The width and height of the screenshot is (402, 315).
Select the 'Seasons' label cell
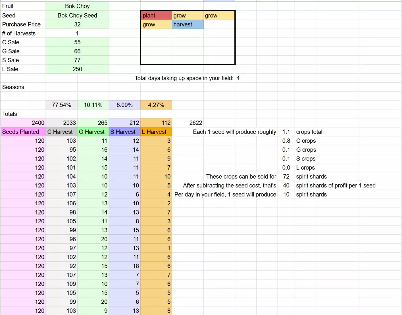(23, 87)
